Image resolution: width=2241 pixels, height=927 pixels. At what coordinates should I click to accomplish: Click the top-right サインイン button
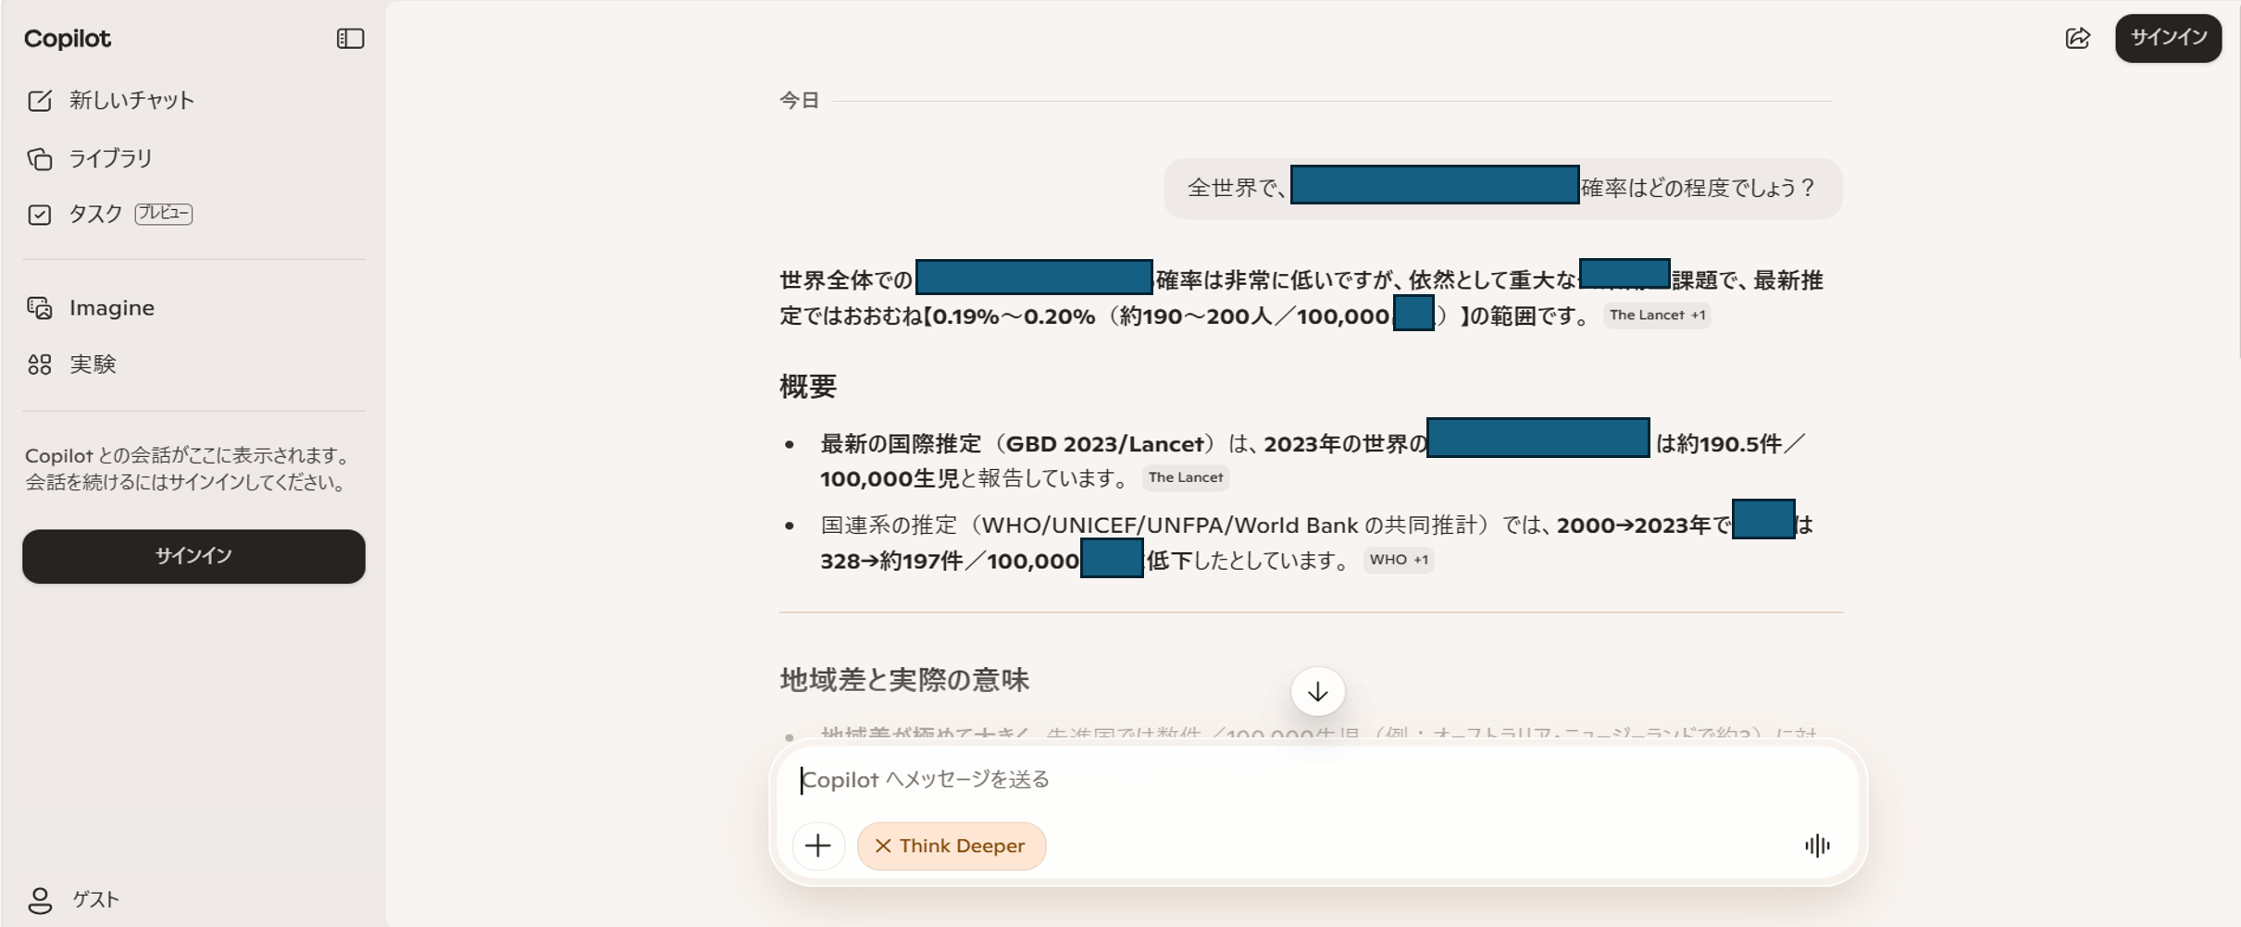point(2168,38)
